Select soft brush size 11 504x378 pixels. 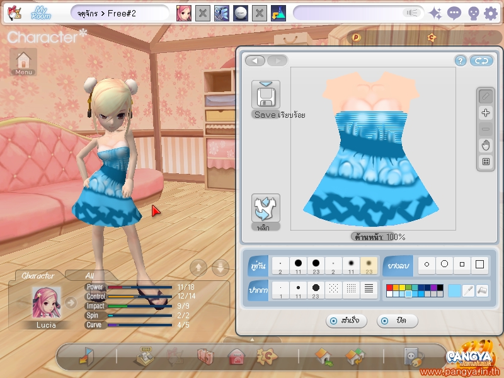point(351,266)
